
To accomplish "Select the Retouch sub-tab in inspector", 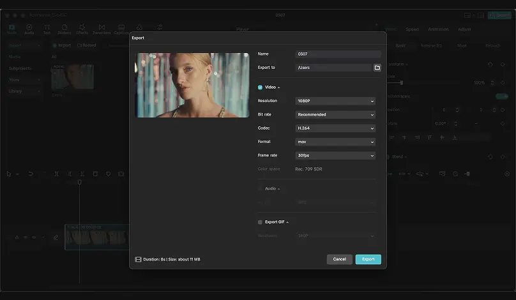I will [492, 46].
